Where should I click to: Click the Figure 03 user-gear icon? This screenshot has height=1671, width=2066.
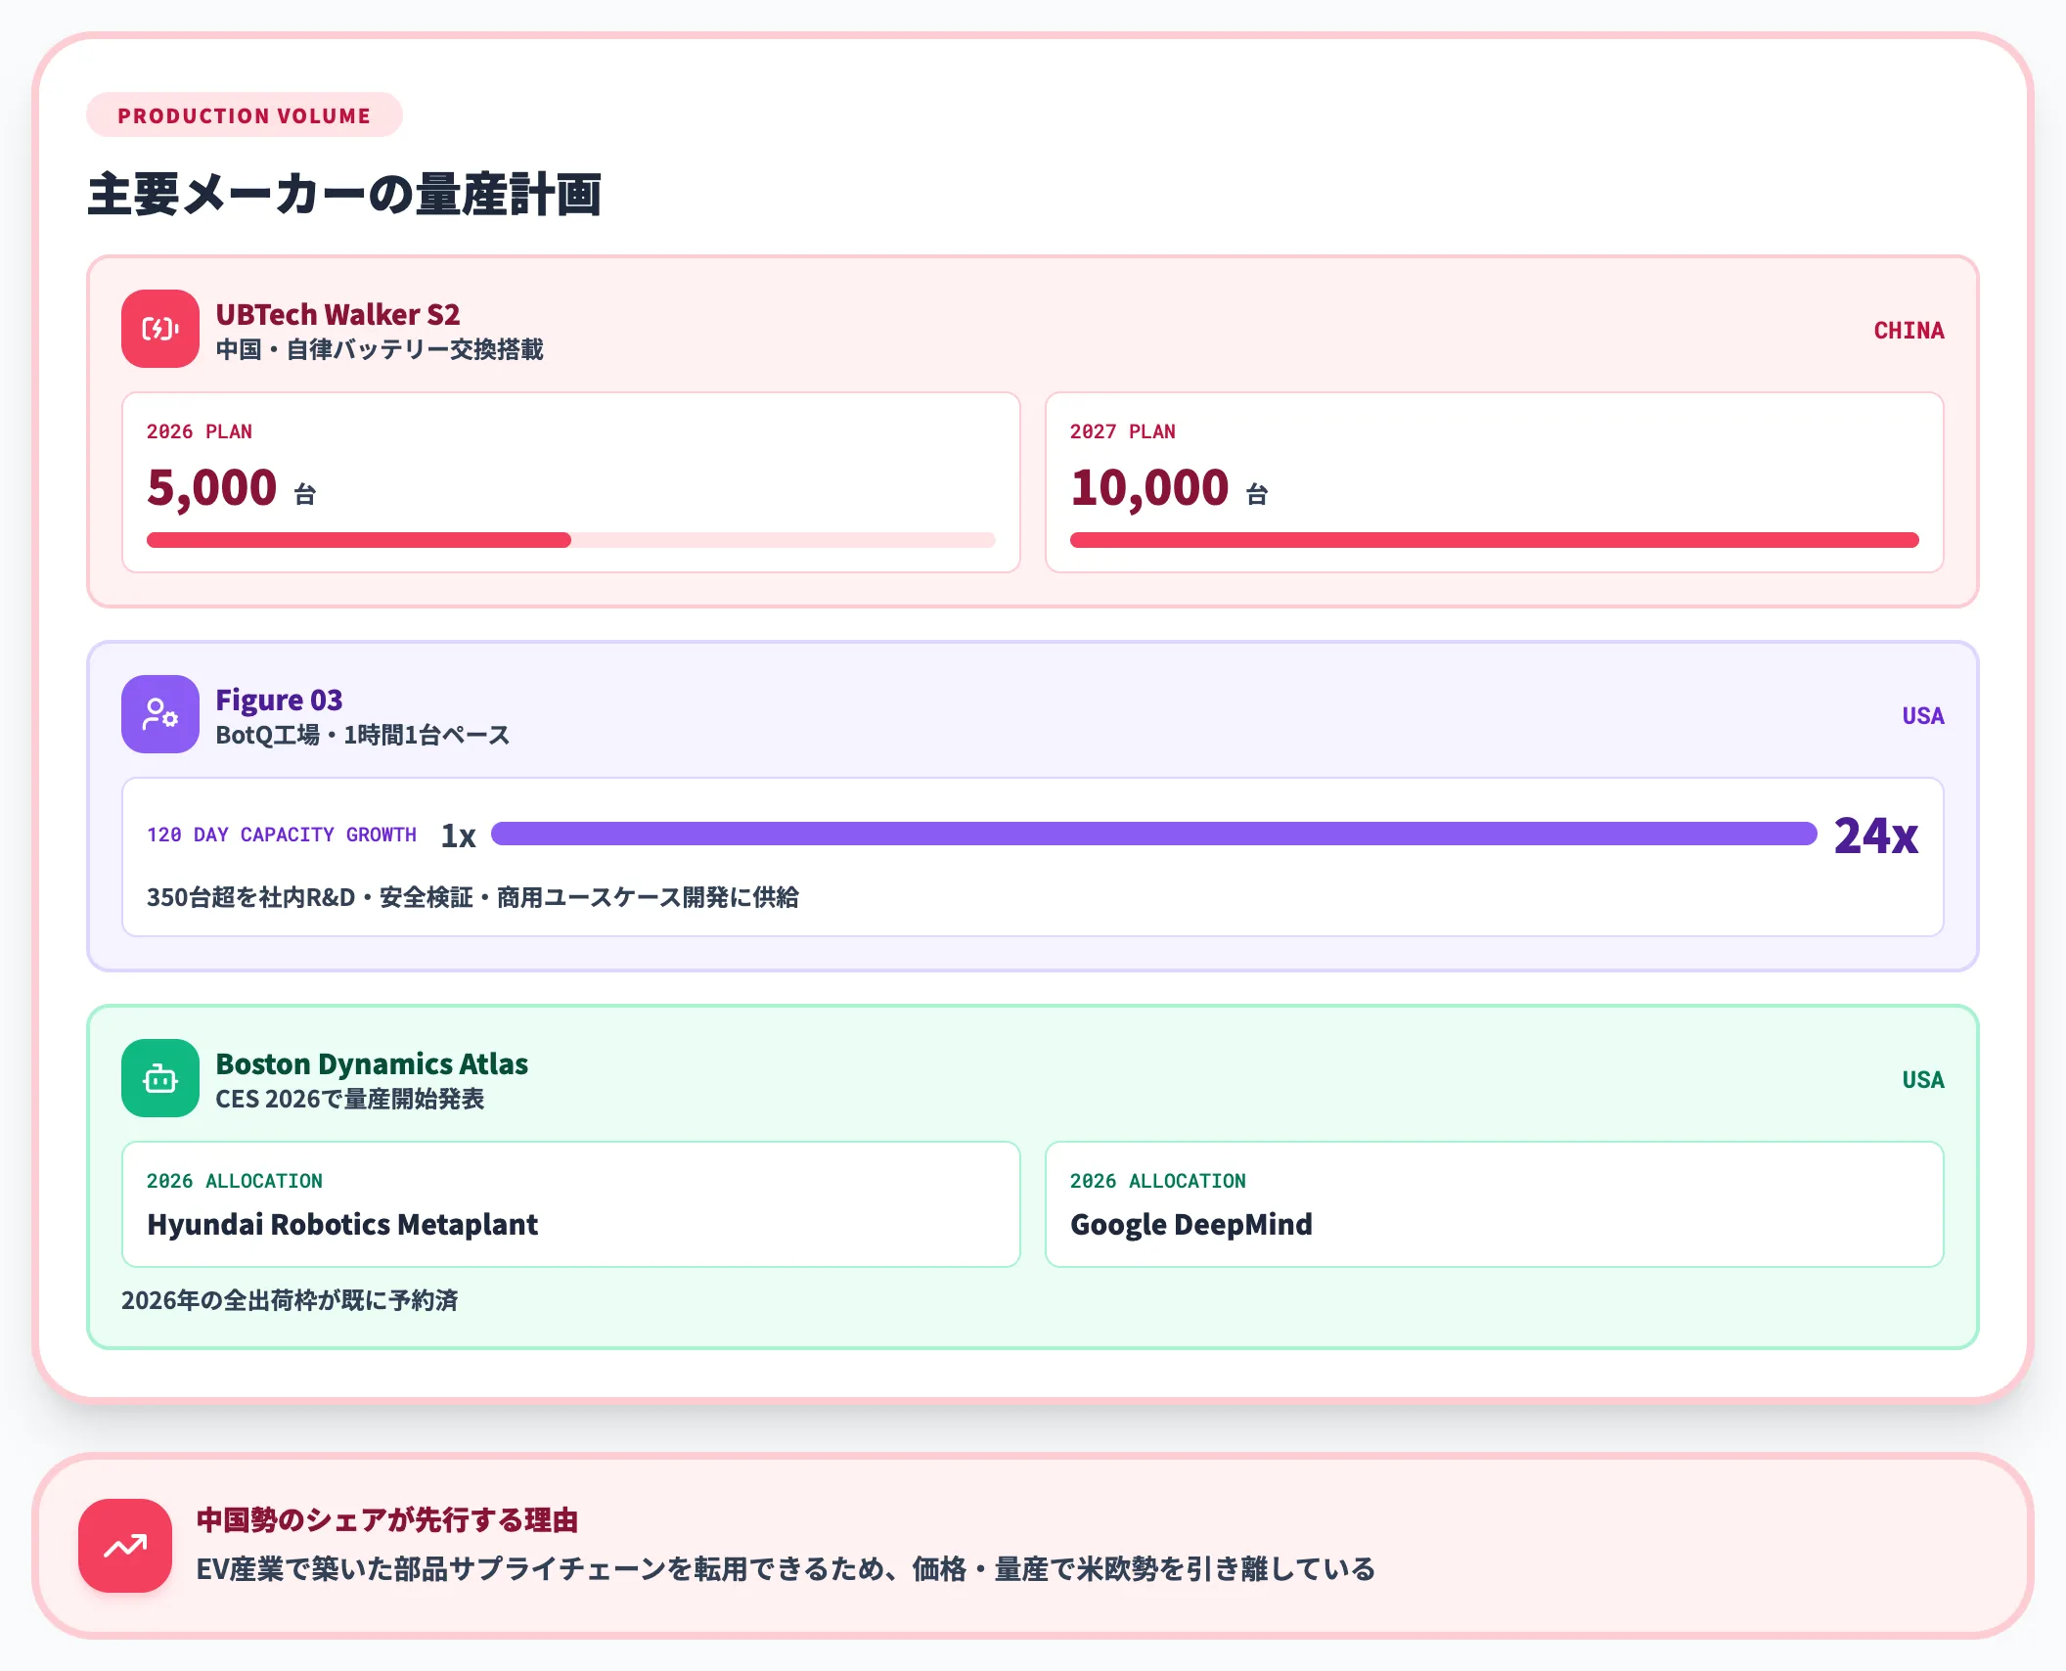click(x=160, y=714)
